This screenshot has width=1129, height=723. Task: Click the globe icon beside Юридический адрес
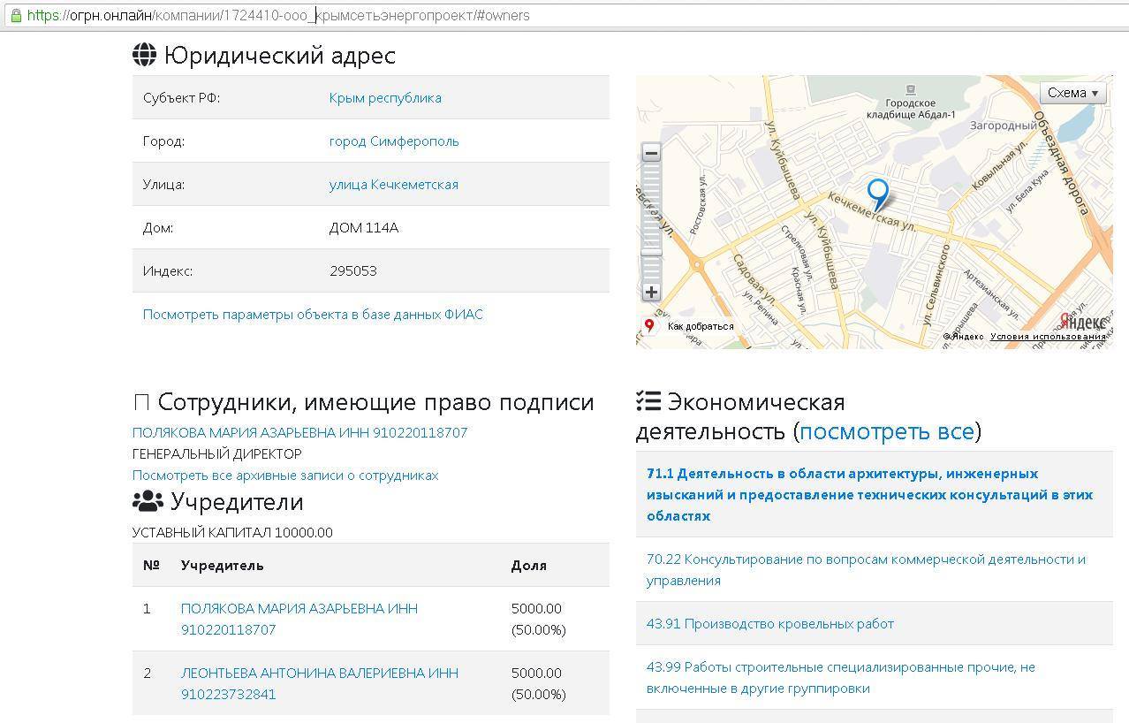click(144, 55)
